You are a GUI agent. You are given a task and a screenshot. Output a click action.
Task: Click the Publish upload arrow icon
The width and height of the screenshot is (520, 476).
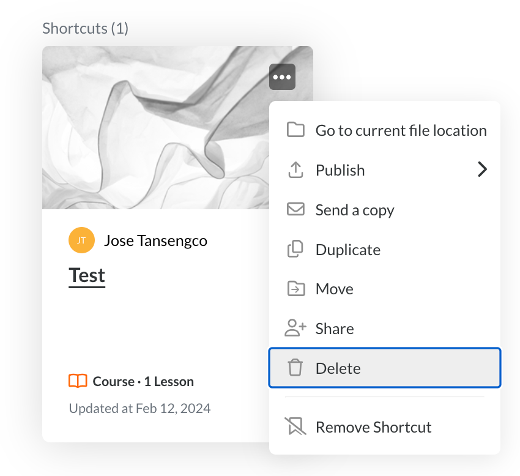pyautogui.click(x=295, y=170)
